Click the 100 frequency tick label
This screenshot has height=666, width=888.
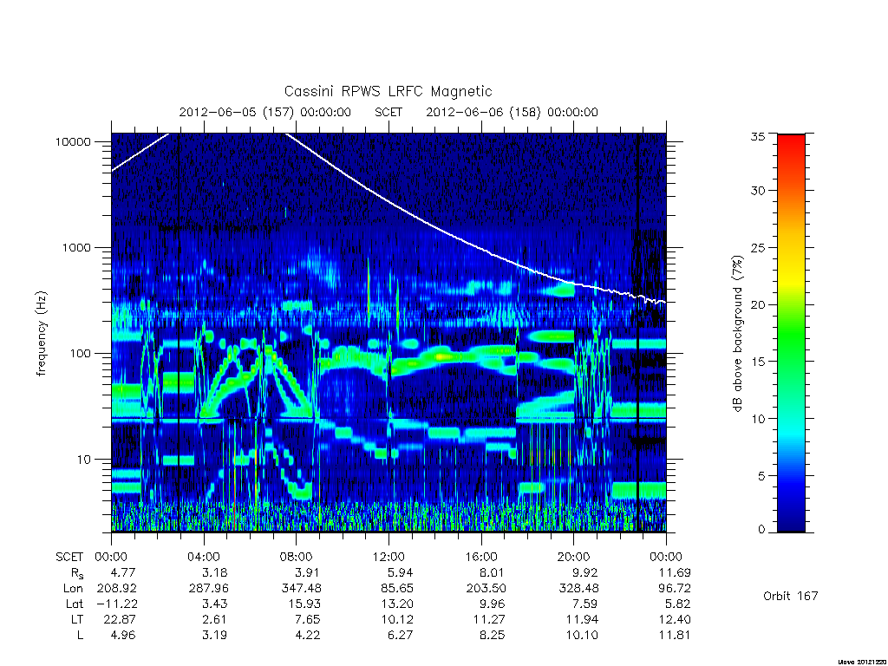pyautogui.click(x=80, y=354)
